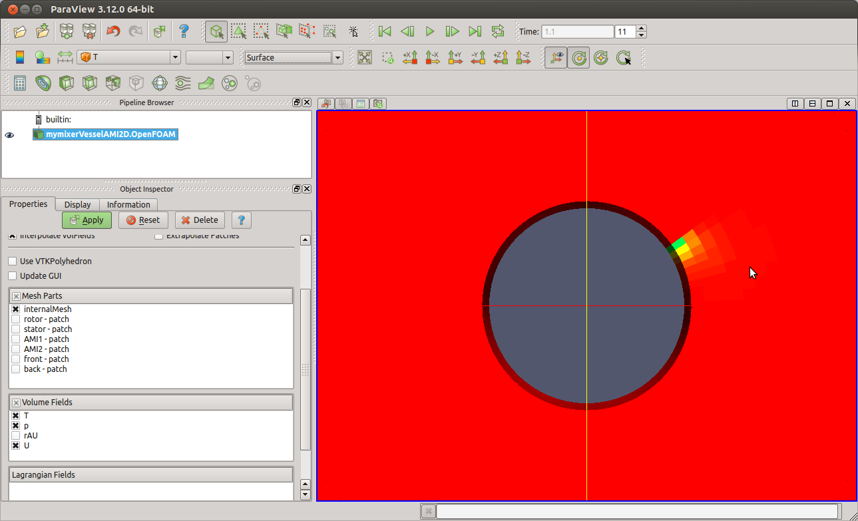
Task: Click the Connect to server icon
Action: [x=66, y=31]
